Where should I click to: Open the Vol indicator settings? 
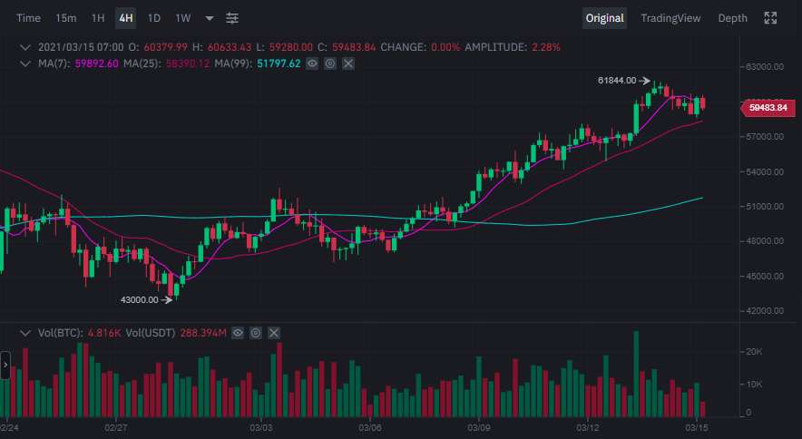pyautogui.click(x=256, y=334)
